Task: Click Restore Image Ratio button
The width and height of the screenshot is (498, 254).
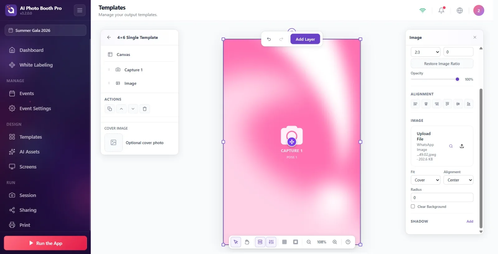Action: point(442,63)
